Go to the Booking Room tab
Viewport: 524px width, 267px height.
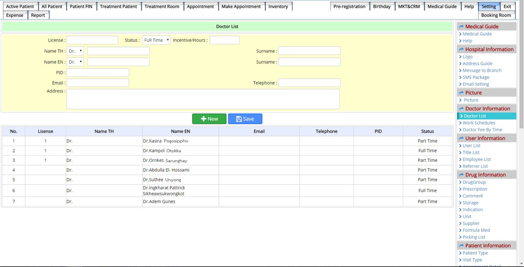(496, 15)
